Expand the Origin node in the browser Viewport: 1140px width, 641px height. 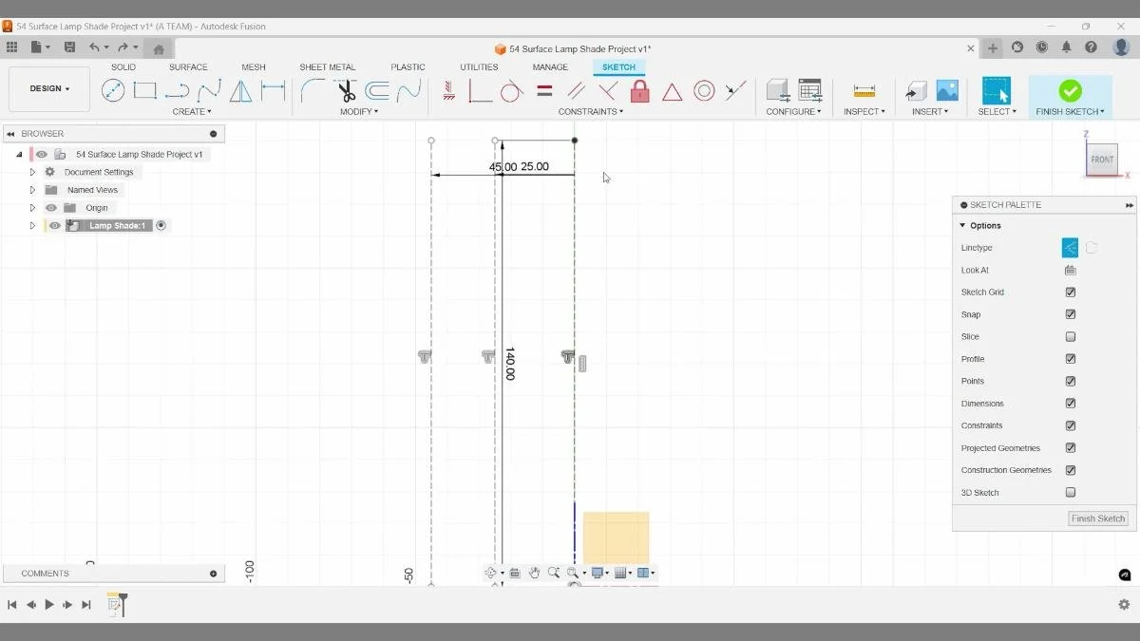click(32, 207)
